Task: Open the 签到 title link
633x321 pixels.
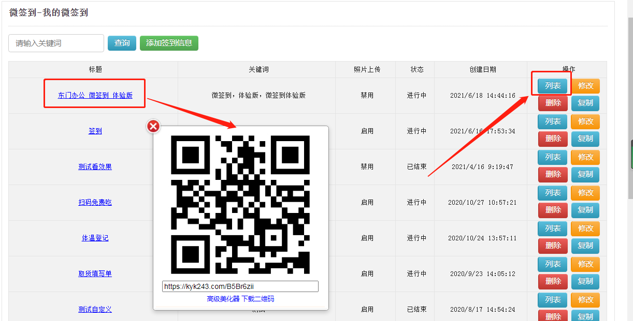Action: click(x=95, y=131)
